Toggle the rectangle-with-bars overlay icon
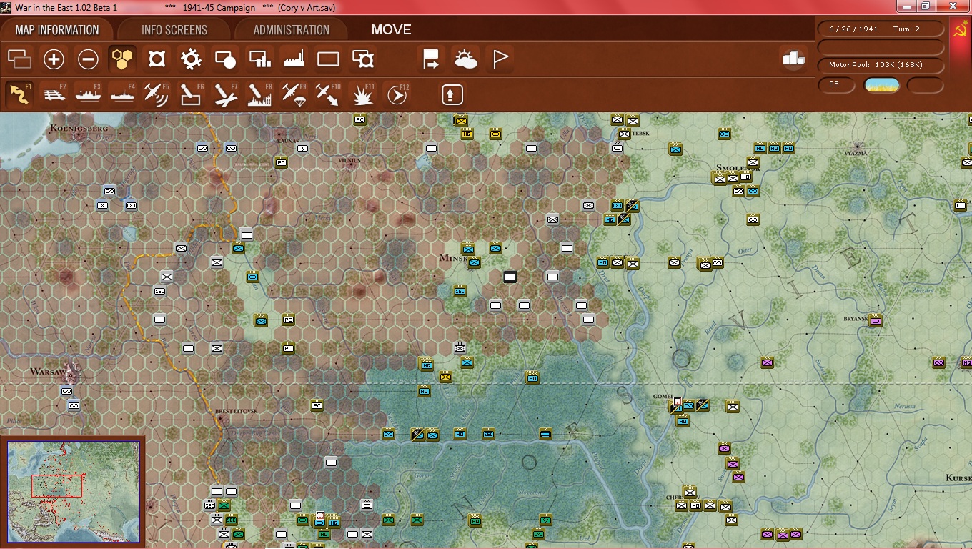 pyautogui.click(x=259, y=59)
